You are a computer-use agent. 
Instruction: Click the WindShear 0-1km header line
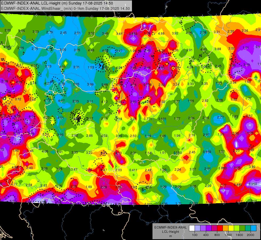click(x=65, y=9)
